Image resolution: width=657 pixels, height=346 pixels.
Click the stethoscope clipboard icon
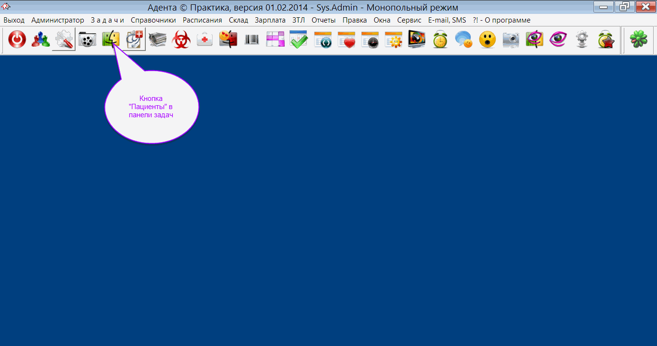[135, 40]
